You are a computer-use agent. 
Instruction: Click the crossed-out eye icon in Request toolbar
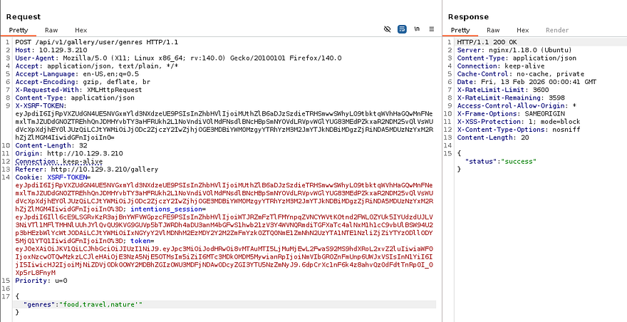[387, 30]
